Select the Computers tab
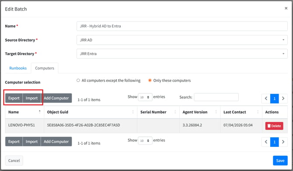293x171 pixels. coord(45,68)
